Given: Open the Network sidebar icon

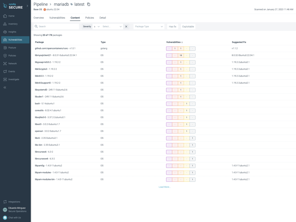Looking at the screenshot, I should point(5,64).
